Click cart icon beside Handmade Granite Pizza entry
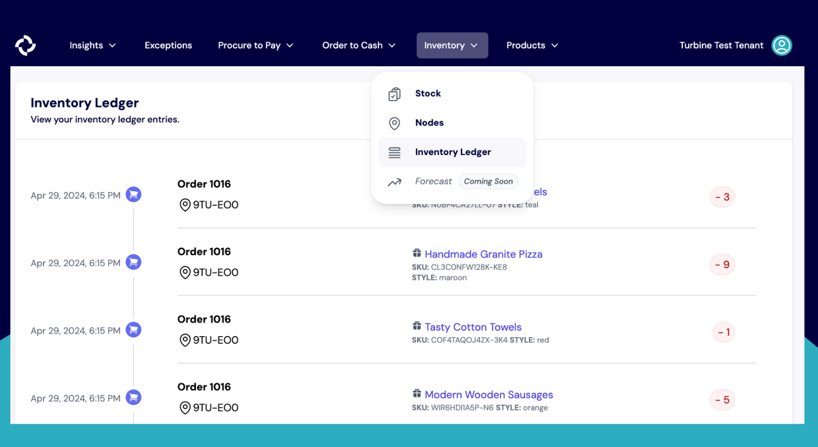Image resolution: width=818 pixels, height=447 pixels. [x=134, y=262]
